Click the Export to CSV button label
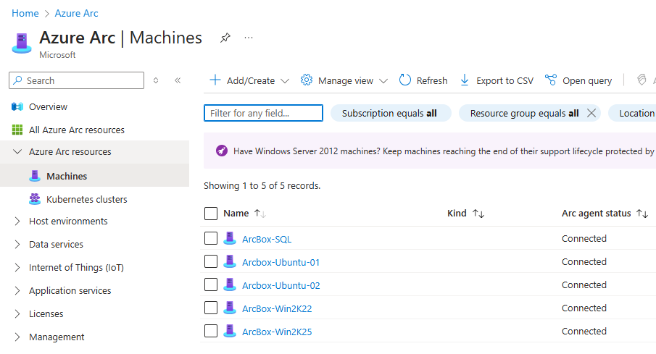The height and width of the screenshot is (354, 656). point(505,80)
